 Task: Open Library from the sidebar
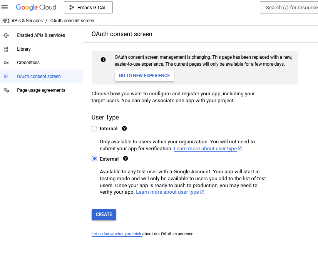coord(24,49)
